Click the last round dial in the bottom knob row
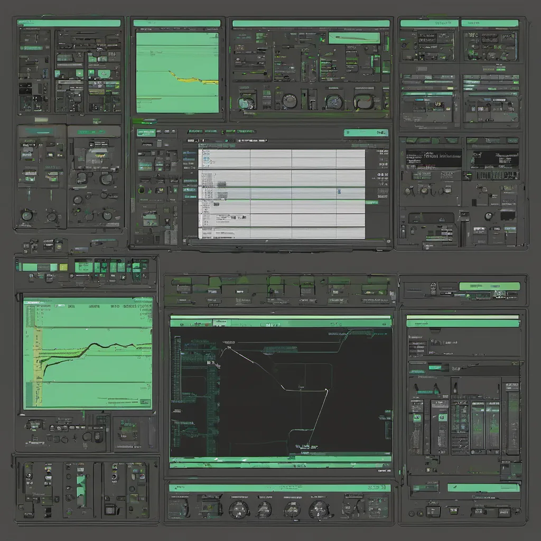This screenshot has width=541, height=541. click(319, 509)
